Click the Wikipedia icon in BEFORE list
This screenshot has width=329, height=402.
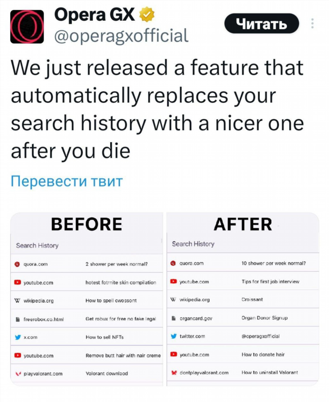point(17,301)
